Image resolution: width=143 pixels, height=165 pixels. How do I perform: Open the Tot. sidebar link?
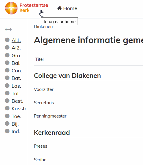tap(16, 93)
